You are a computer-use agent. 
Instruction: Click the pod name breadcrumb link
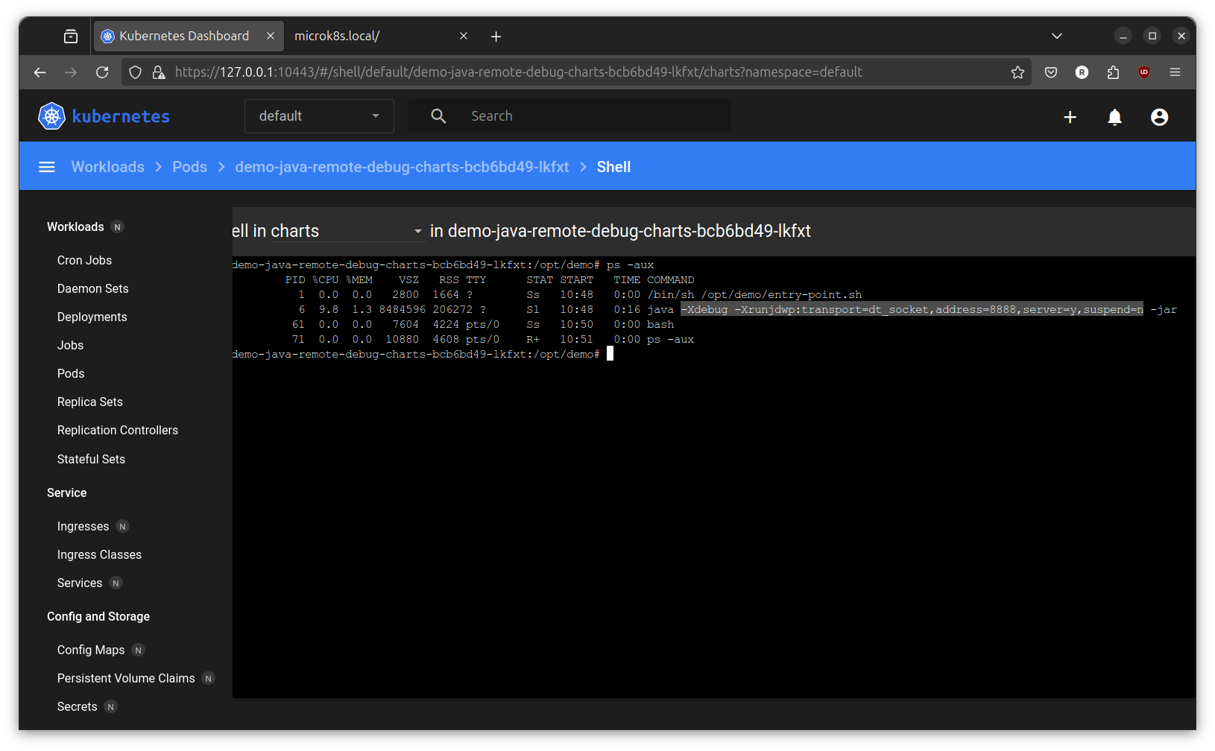402,167
